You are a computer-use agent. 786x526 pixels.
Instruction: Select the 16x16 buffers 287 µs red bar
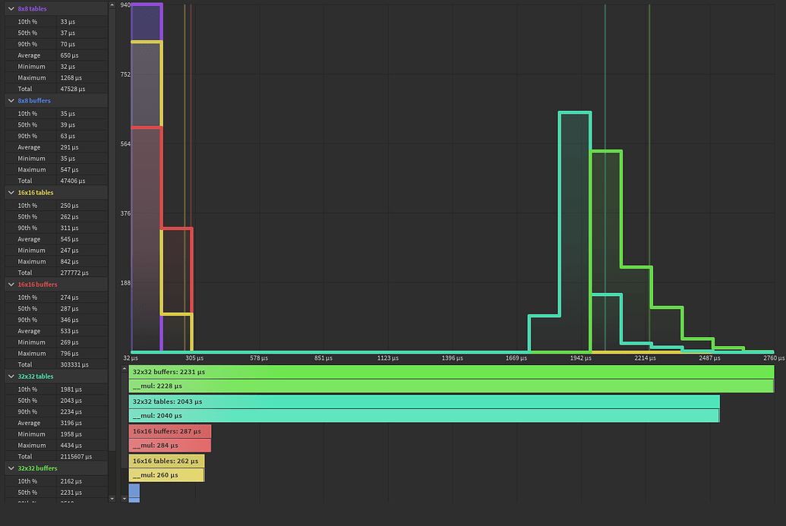[167, 430]
